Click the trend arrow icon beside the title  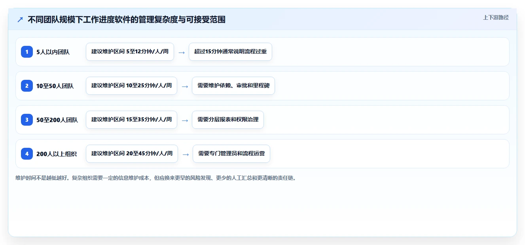pos(20,20)
